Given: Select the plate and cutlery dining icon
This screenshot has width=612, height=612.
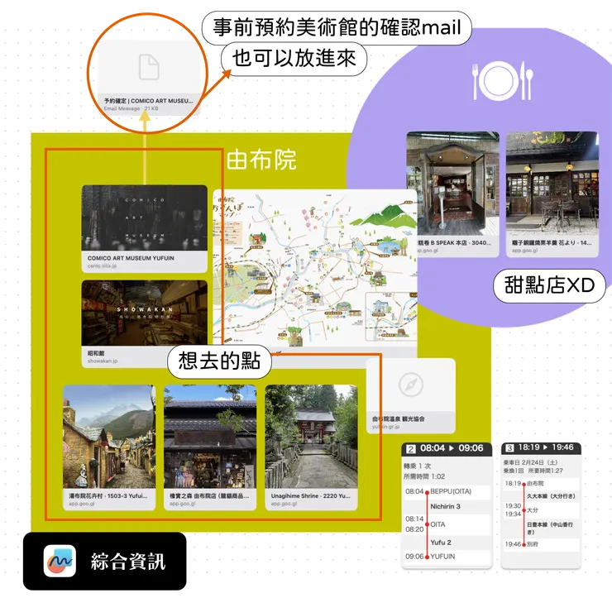Looking at the screenshot, I should tap(503, 81).
